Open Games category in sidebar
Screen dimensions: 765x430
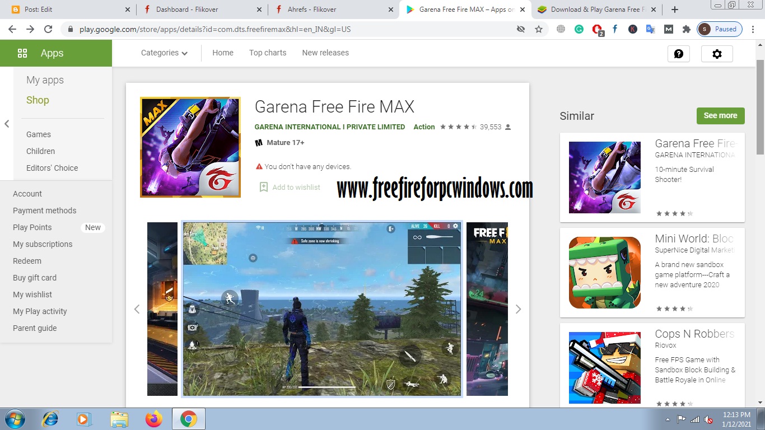click(39, 134)
